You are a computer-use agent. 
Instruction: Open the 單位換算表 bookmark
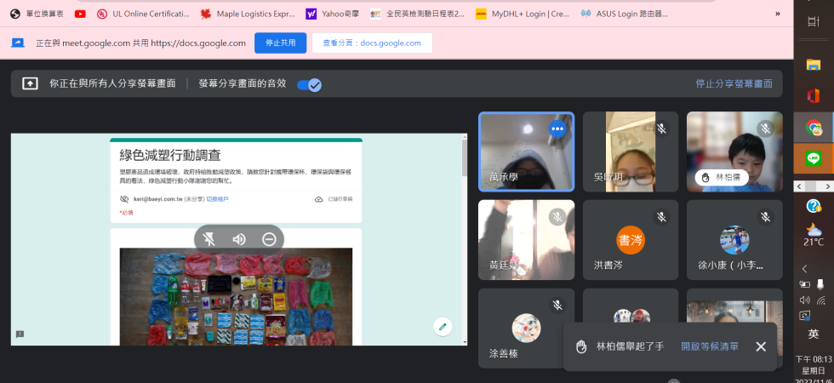(37, 14)
